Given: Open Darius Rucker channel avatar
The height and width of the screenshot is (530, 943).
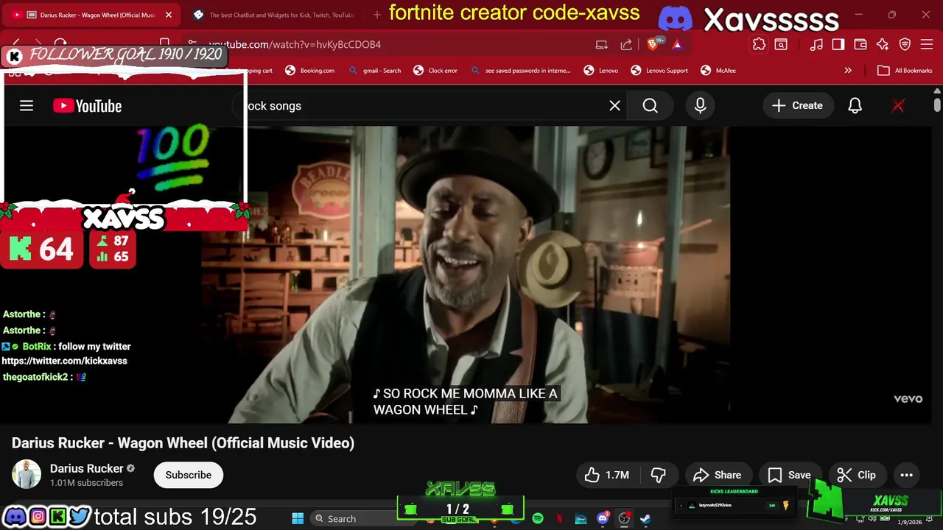Looking at the screenshot, I should (x=27, y=475).
